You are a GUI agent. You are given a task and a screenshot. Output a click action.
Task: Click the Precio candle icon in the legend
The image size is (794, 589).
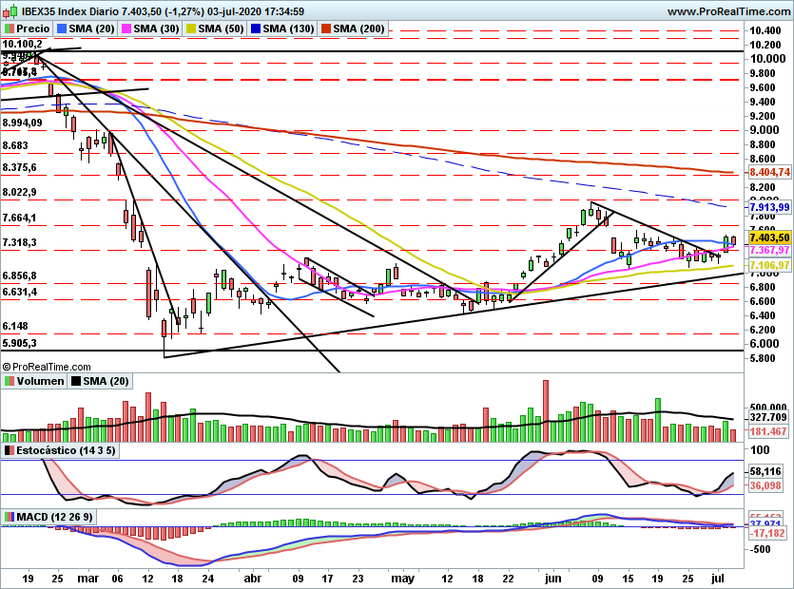[x=11, y=29]
